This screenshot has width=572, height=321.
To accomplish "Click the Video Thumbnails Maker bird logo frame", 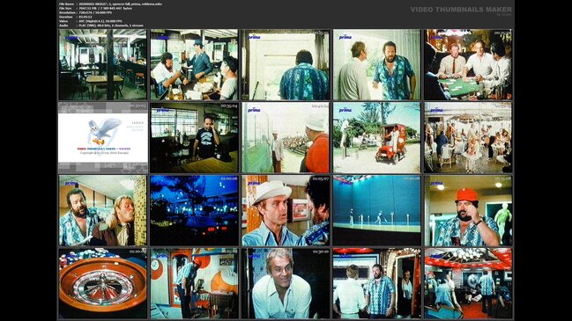I will tap(102, 137).
